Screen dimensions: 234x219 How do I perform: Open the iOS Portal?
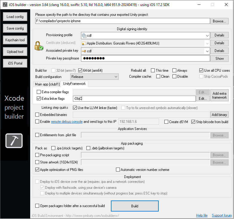15,63
